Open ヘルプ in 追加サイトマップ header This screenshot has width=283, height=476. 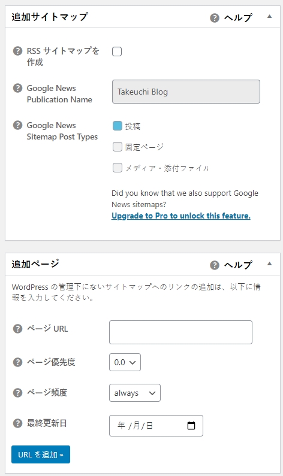pyautogui.click(x=231, y=17)
